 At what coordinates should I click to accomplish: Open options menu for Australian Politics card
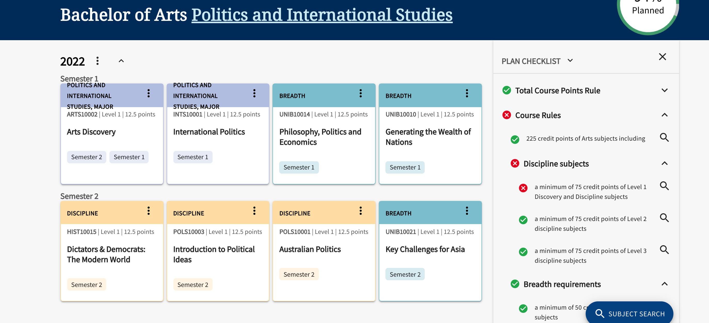point(360,211)
